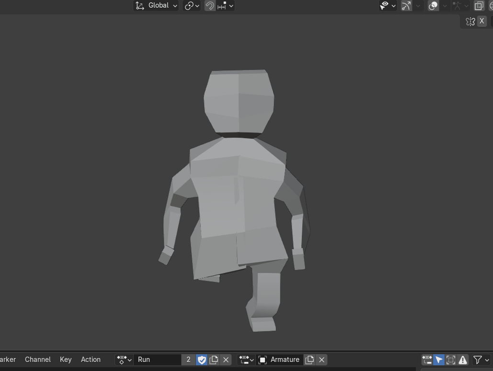
Task: Click the butterfly mirror options icon
Action: [470, 21]
